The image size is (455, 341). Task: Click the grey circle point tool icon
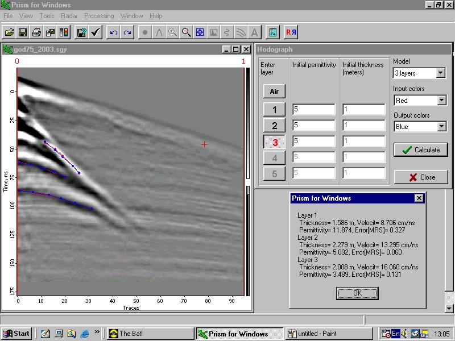pyautogui.click(x=145, y=32)
